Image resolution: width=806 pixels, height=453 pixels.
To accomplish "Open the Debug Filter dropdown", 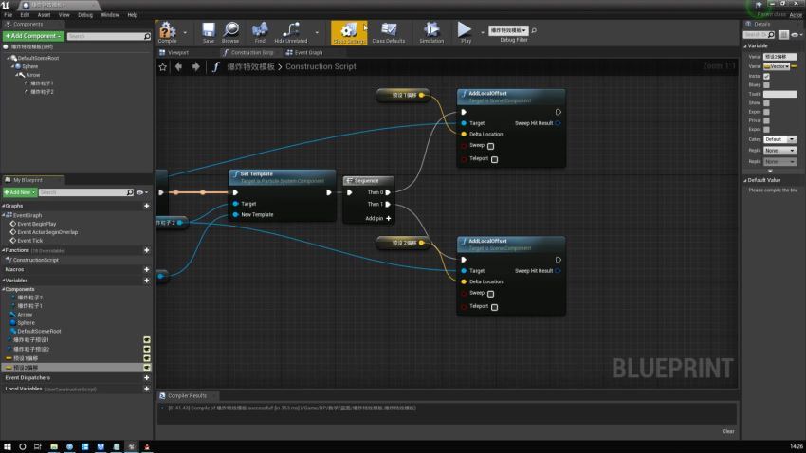I will tap(508, 31).
